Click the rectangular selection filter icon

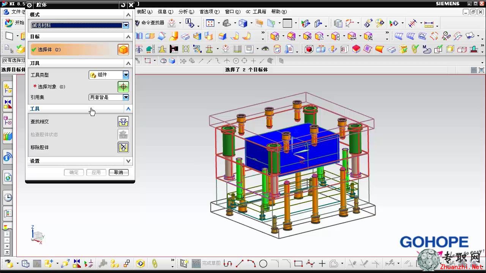tap(148, 61)
